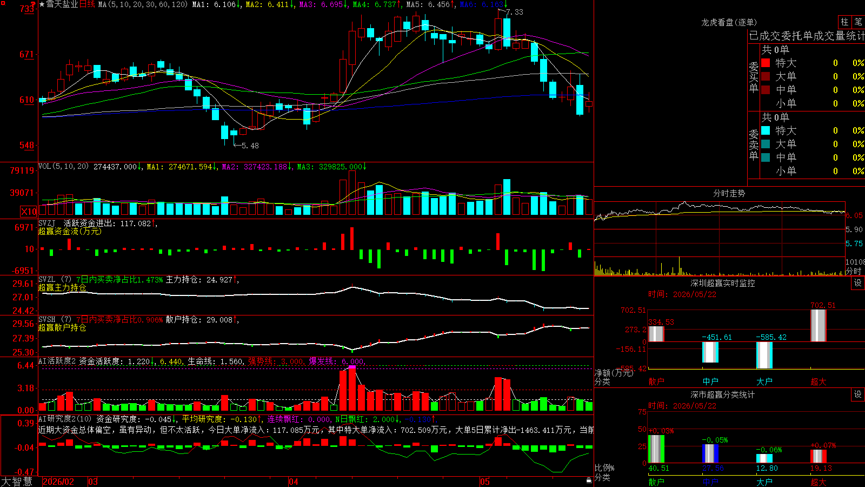Click the lock icon at chart bottom-right
This screenshot has height=487, width=865.
pos(589,481)
